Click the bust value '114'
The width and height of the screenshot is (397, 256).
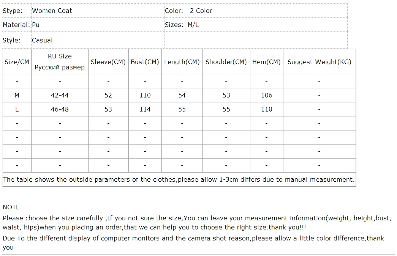tap(145, 109)
